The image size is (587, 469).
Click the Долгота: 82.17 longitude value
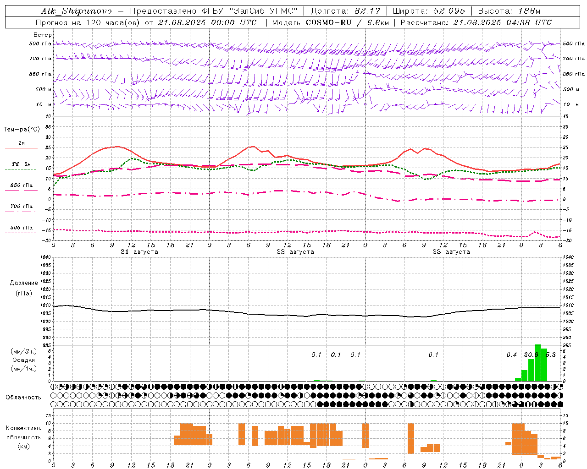pyautogui.click(x=346, y=11)
